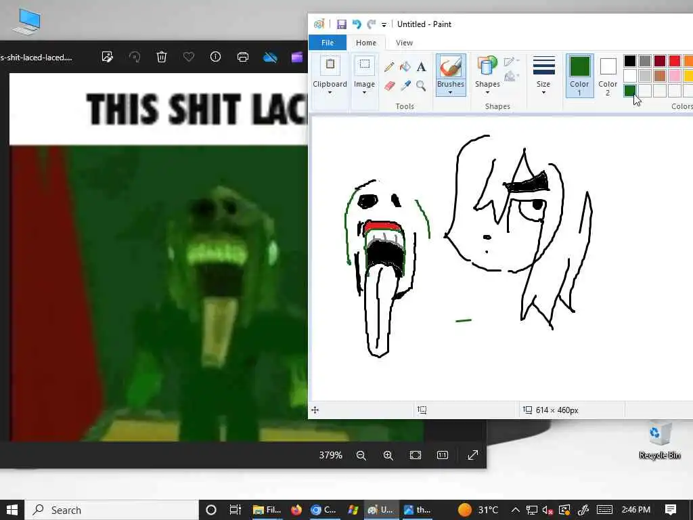Click the Edit image icon in Photos viewer
Viewport: 693px width, 520px height.
[107, 57]
